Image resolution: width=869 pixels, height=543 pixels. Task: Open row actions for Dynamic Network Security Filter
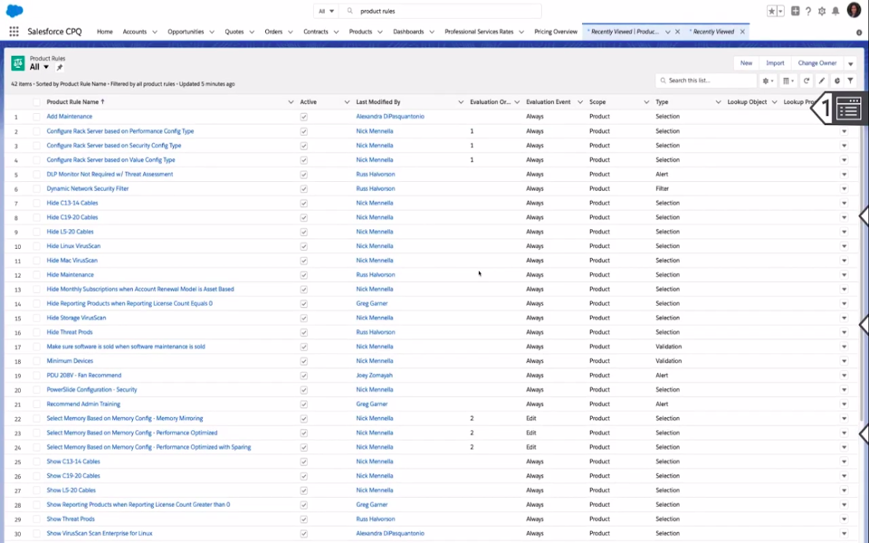point(844,189)
